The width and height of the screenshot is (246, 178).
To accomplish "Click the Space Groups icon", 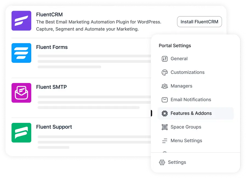I will click(x=165, y=127).
